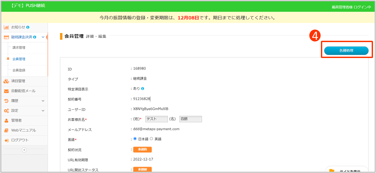Click the 項目管理 cubes icon

click(x=6, y=81)
